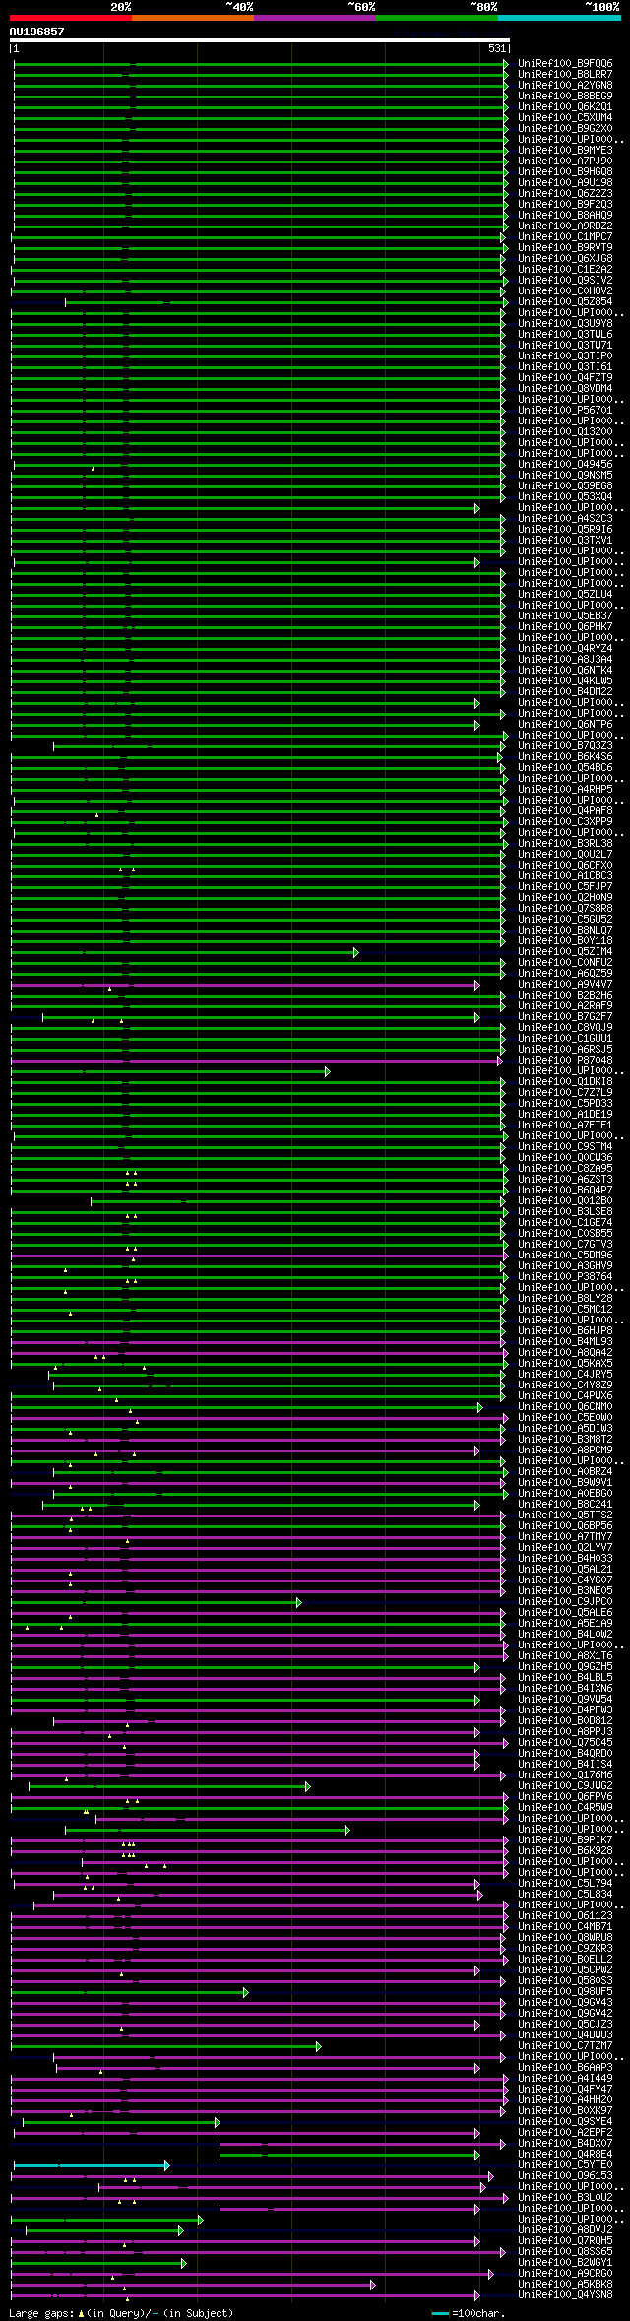Viewport: 630px width, 2321px height.
Task: Select label UniRef100_Q3U9Y8
Action: click(x=565, y=323)
